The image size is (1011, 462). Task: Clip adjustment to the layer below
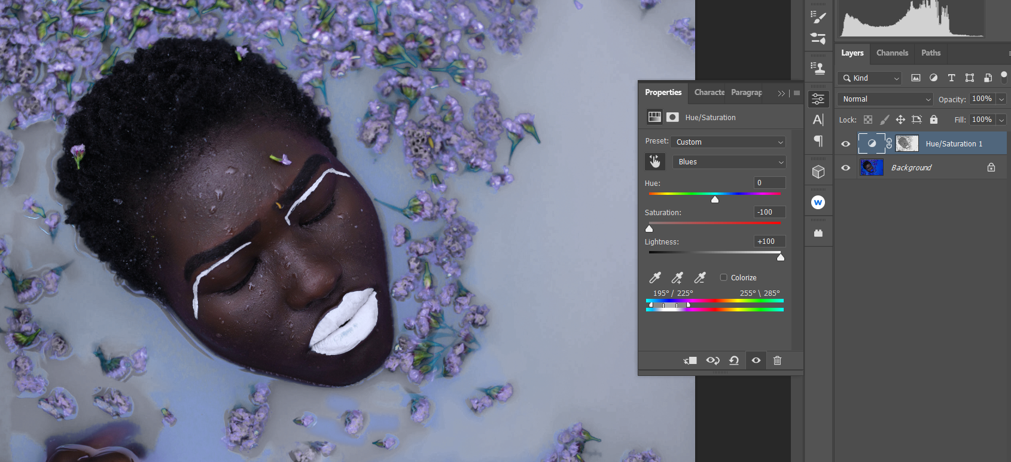click(x=690, y=360)
